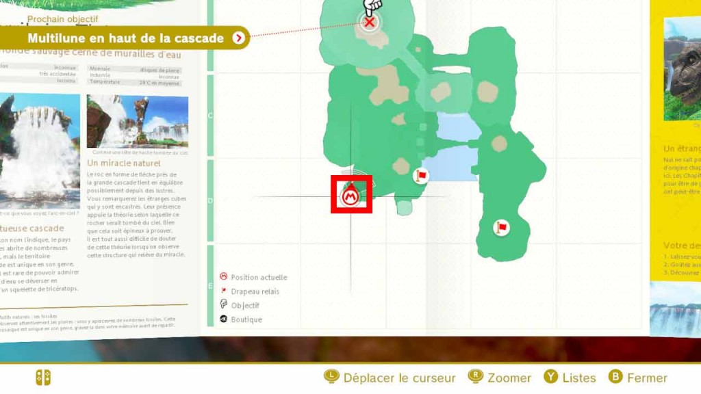Screen dimensions: 701x394
Task: Click the 'Température' info row
Action: coord(135,83)
